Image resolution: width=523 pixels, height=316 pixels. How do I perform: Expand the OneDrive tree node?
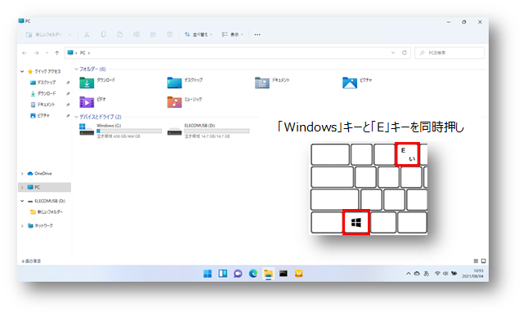click(x=22, y=173)
